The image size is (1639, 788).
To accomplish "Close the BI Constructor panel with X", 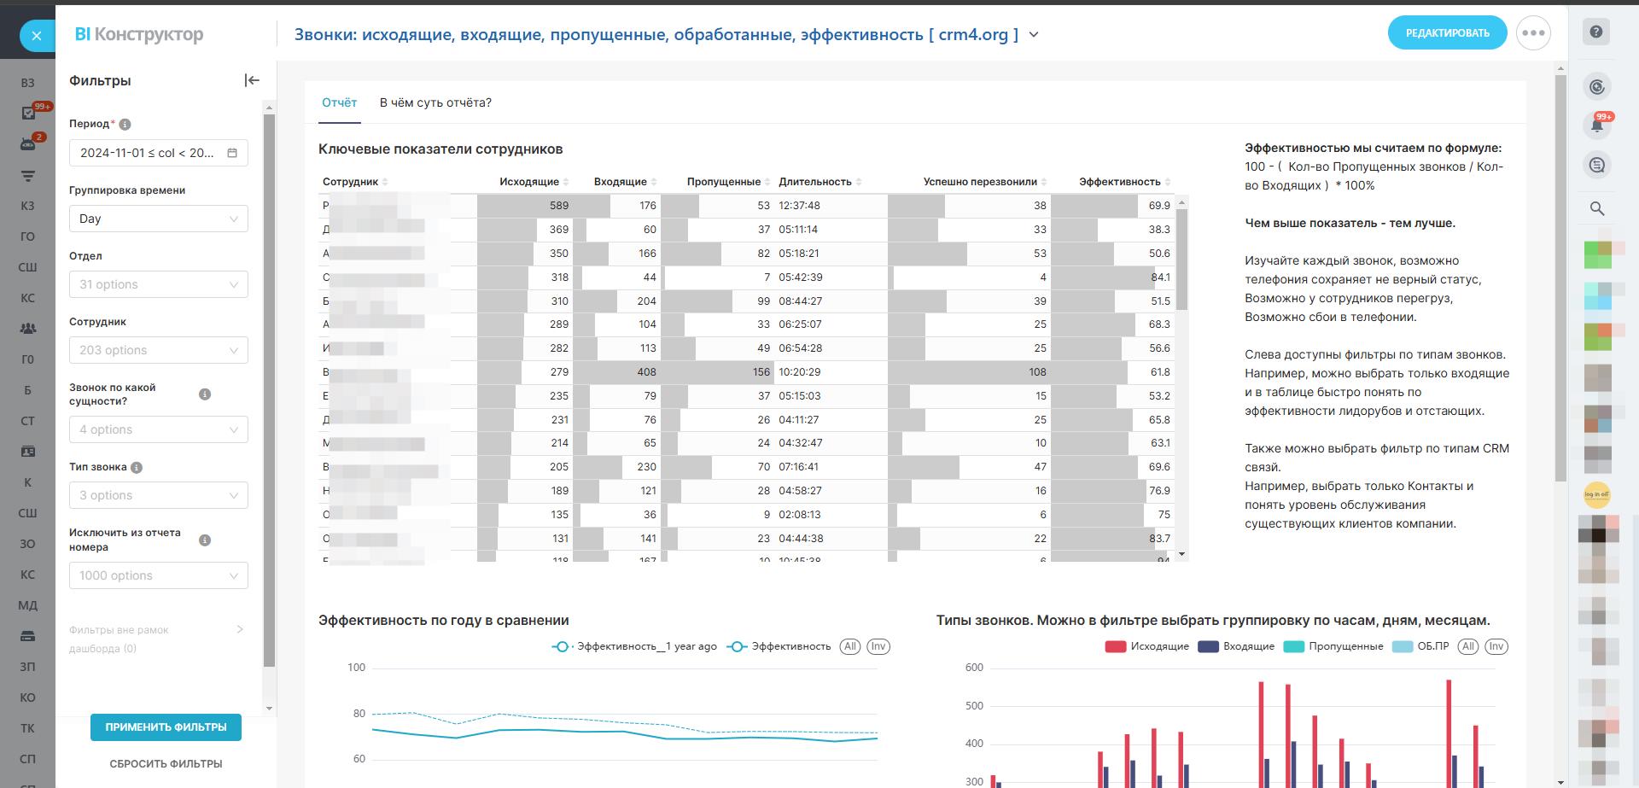I will [36, 36].
